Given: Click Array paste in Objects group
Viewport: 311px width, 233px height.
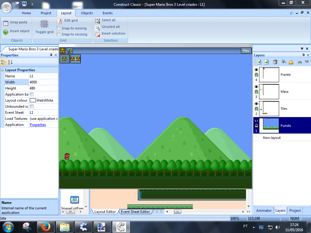Looking at the screenshot, I should 15,22.
